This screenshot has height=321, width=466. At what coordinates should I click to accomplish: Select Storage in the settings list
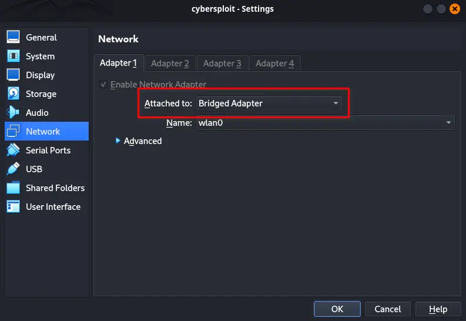(46, 93)
